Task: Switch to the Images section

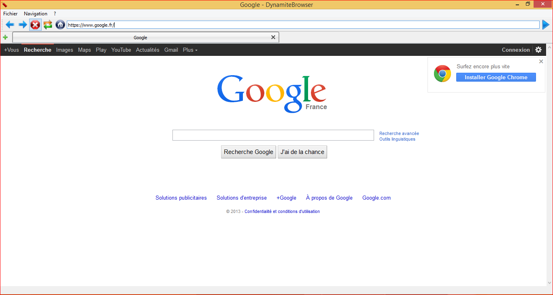Action: 64,50
